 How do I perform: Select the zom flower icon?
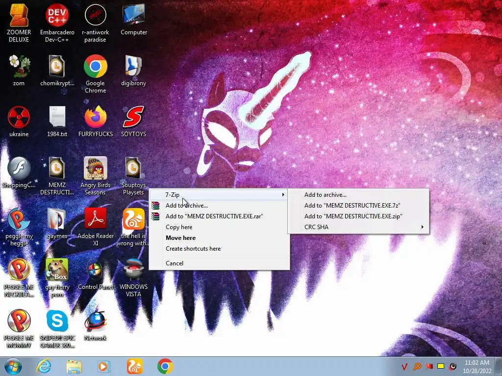click(x=19, y=70)
